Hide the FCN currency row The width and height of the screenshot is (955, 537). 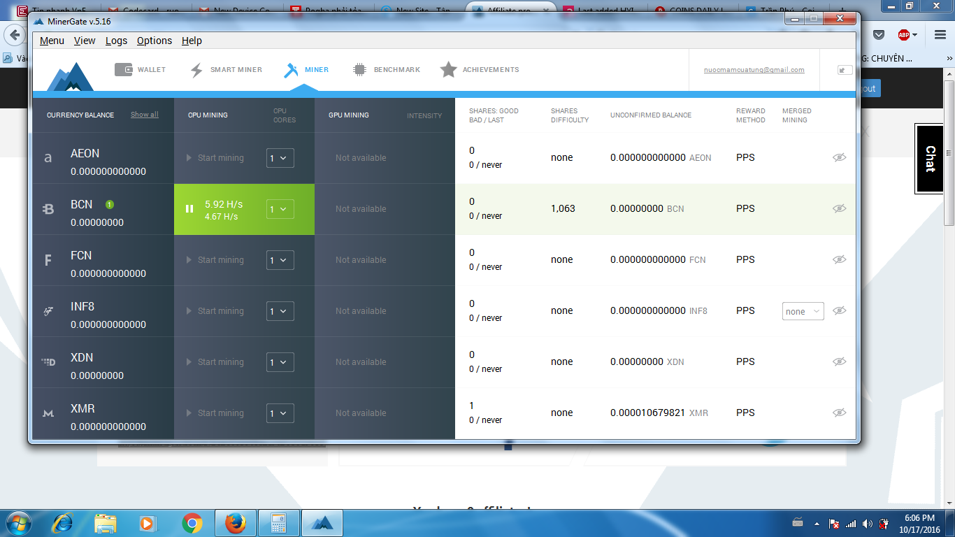pyautogui.click(x=839, y=260)
